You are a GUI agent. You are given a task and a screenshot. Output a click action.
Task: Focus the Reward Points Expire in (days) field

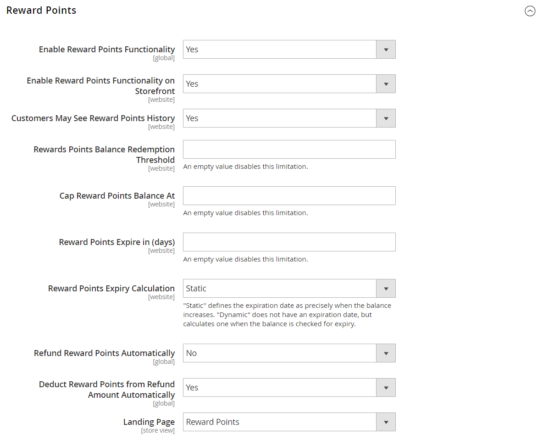tap(289, 242)
